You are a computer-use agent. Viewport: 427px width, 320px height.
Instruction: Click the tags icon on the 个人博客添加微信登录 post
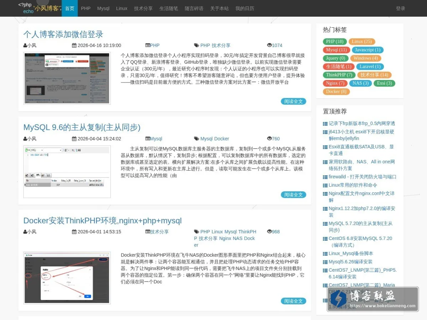[x=196, y=46]
